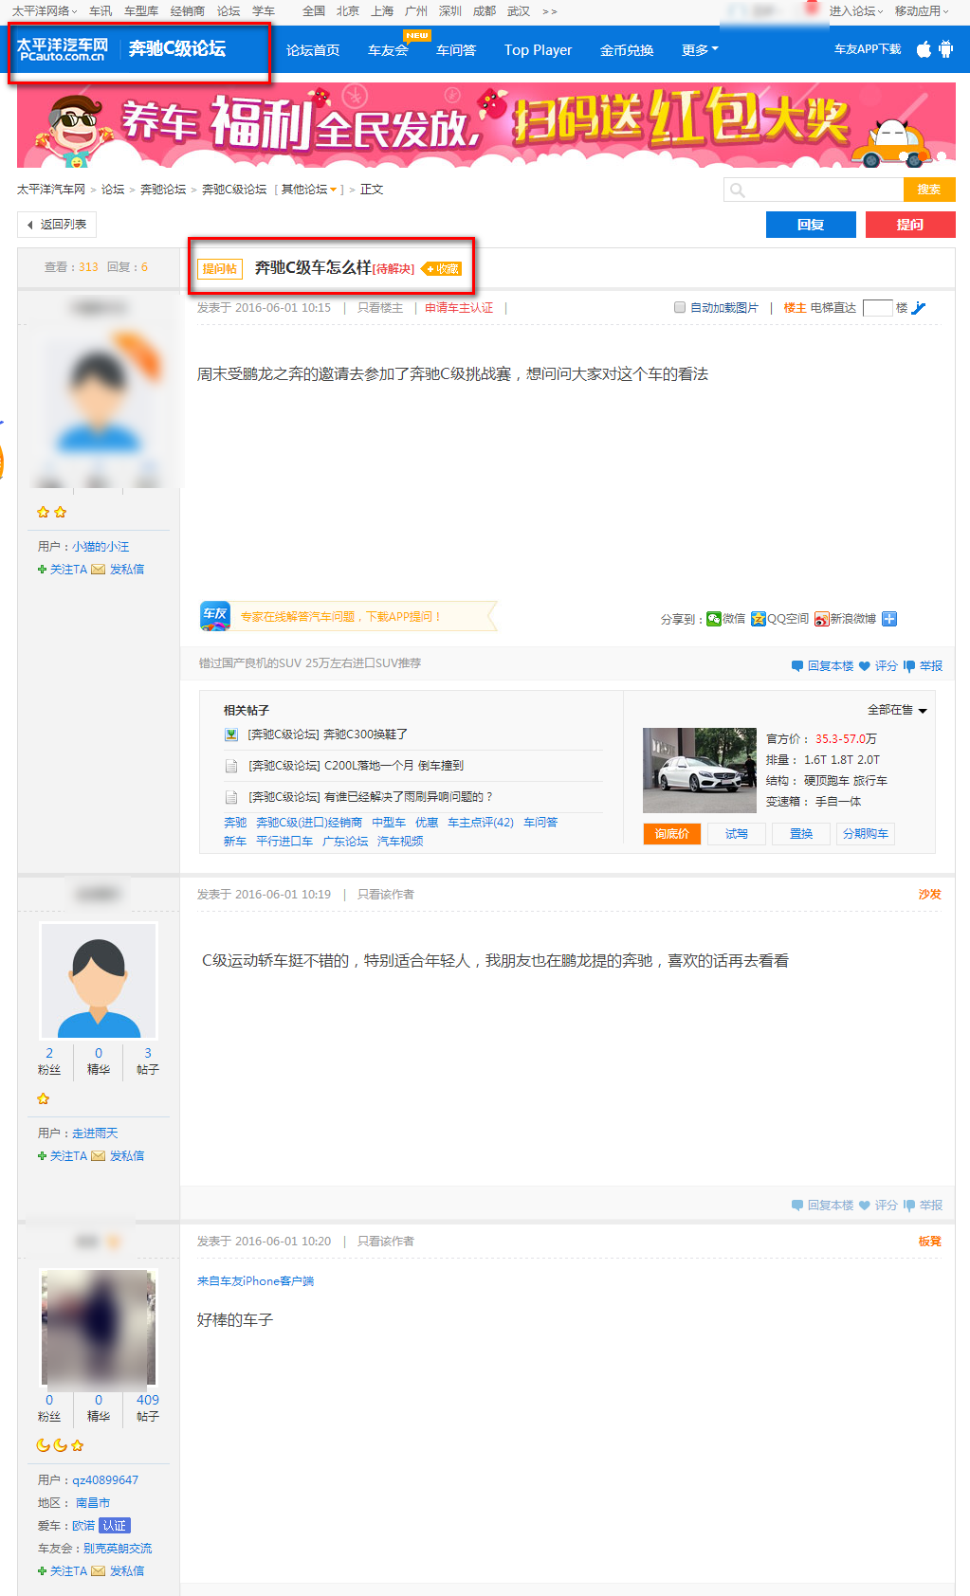The height and width of the screenshot is (1596, 970).
Task: Open Top Player nav tab
Action: click(538, 50)
